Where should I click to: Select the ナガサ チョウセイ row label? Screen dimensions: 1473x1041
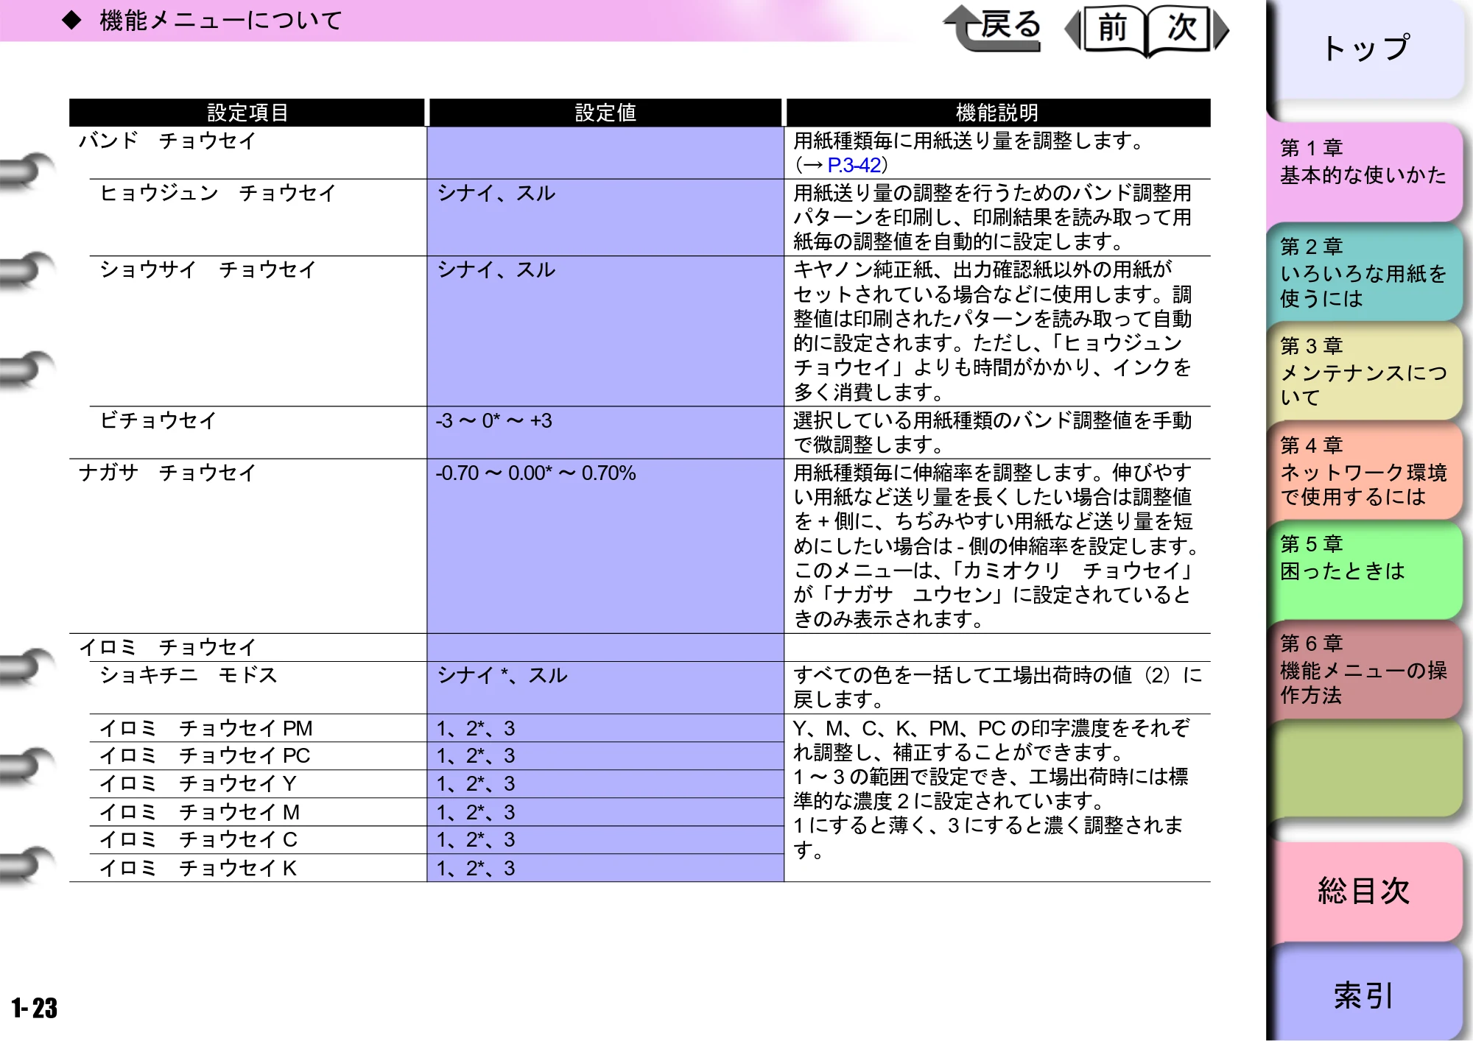point(167,473)
